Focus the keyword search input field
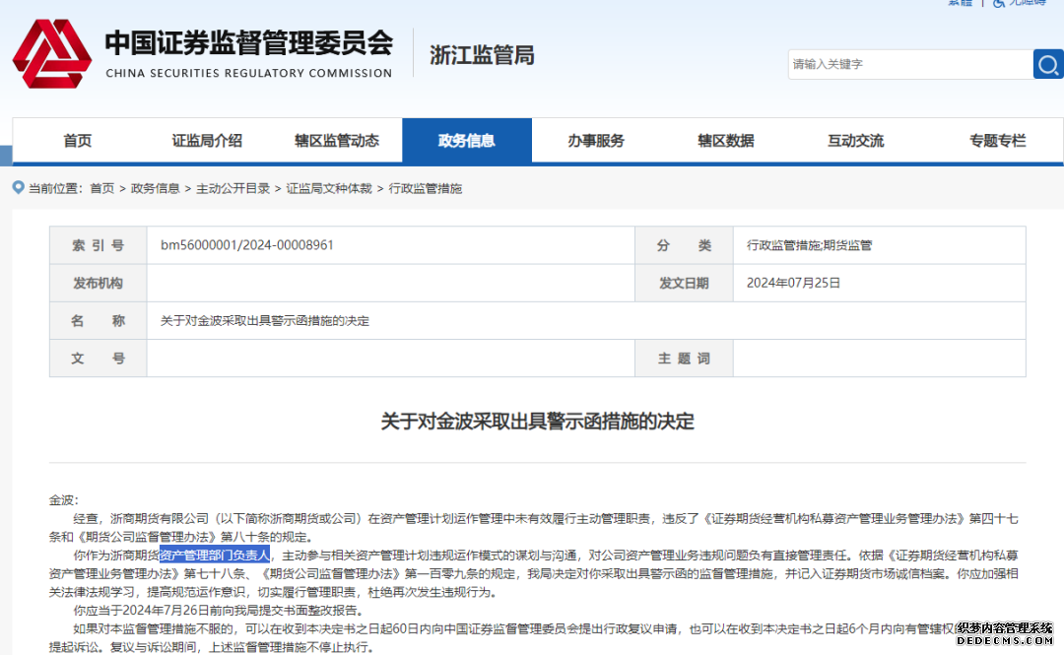1064x655 pixels. click(910, 64)
